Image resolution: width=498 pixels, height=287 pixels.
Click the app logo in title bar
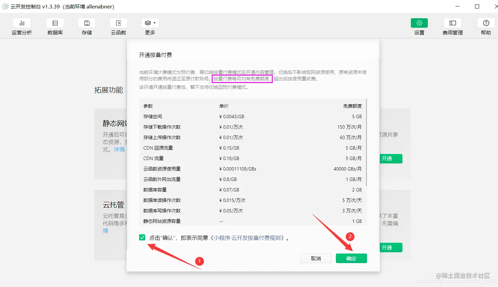tap(5, 6)
